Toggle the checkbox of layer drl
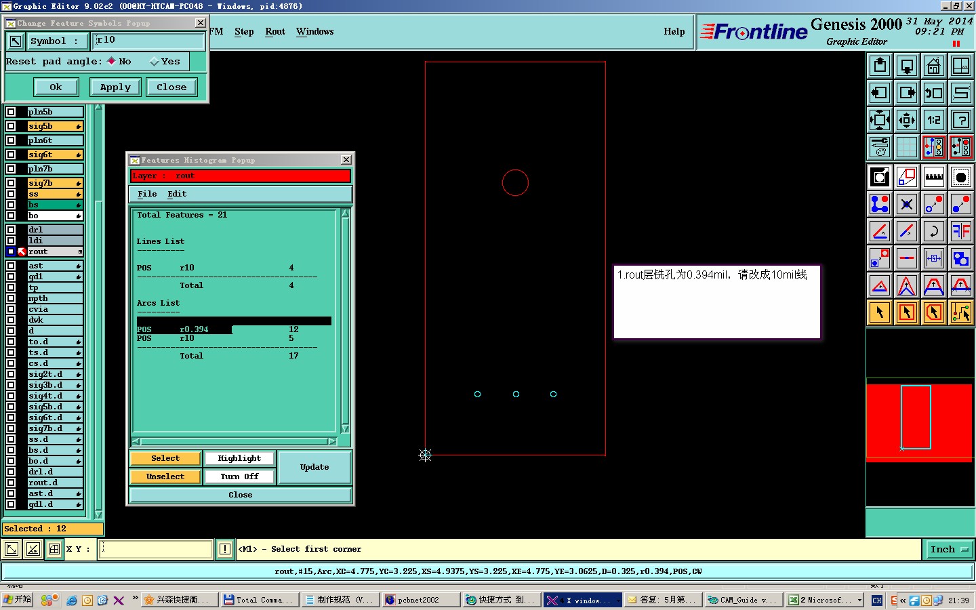This screenshot has height=610, width=976. pyautogui.click(x=11, y=230)
